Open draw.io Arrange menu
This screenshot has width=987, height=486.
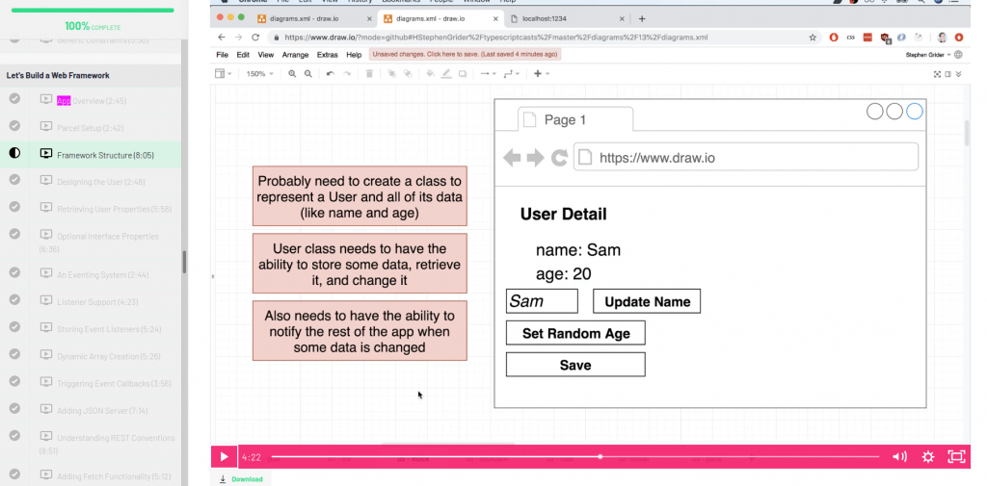[295, 55]
